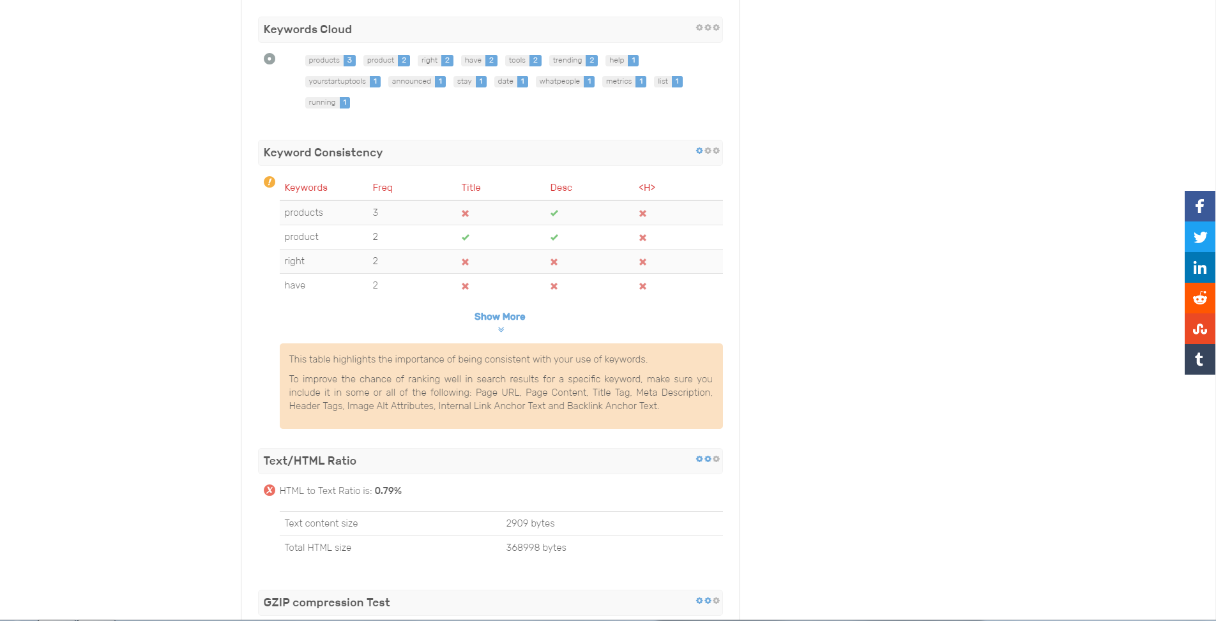Image resolution: width=1216 pixels, height=621 pixels.
Task: Submit the page to Reddit
Action: pyautogui.click(x=1199, y=298)
